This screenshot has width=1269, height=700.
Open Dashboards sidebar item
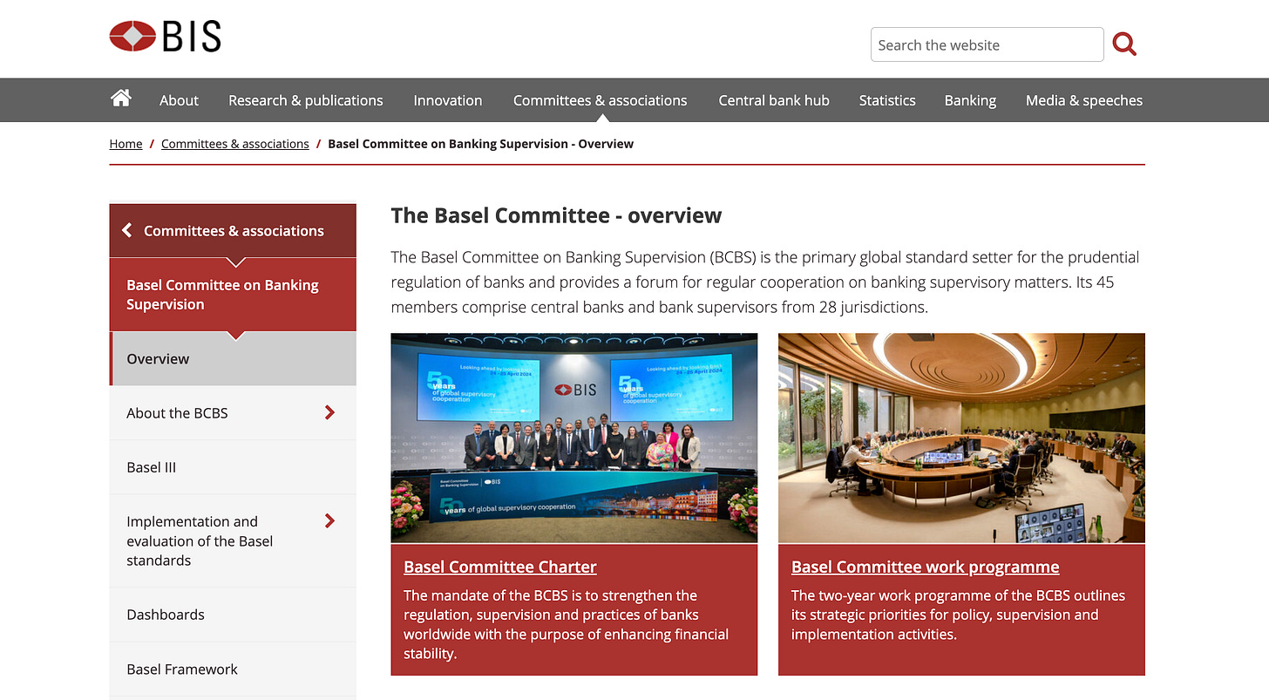(233, 615)
